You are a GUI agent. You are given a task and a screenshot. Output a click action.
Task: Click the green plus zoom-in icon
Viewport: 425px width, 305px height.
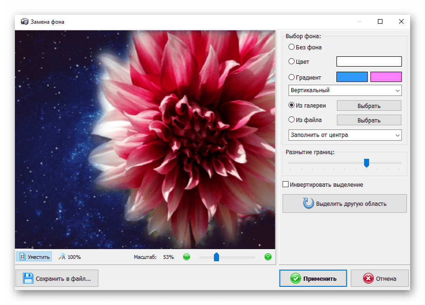[268, 257]
